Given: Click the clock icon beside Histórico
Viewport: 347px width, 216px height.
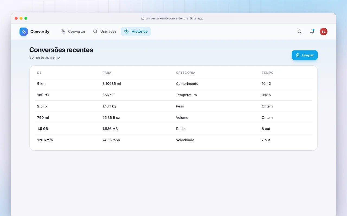Looking at the screenshot, I should pyautogui.click(x=126, y=32).
